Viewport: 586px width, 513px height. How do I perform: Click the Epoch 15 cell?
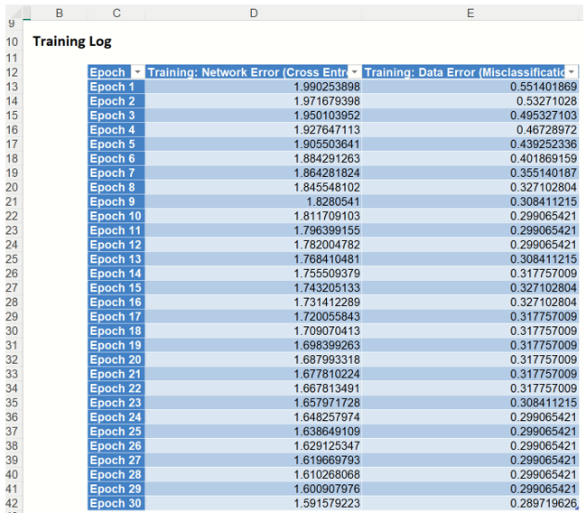coord(116,287)
